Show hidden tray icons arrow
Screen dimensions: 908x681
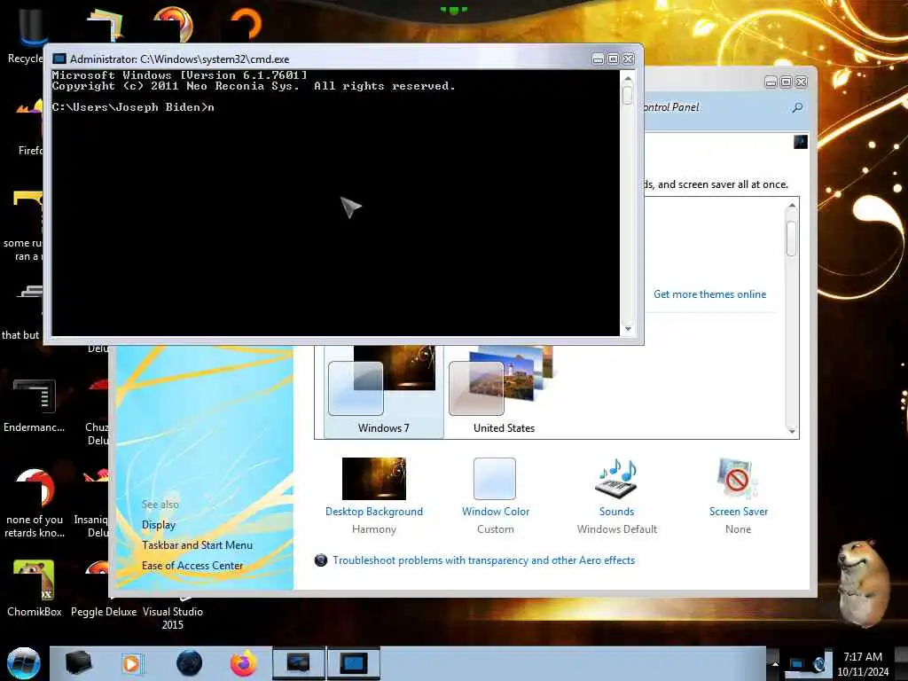[x=775, y=663]
